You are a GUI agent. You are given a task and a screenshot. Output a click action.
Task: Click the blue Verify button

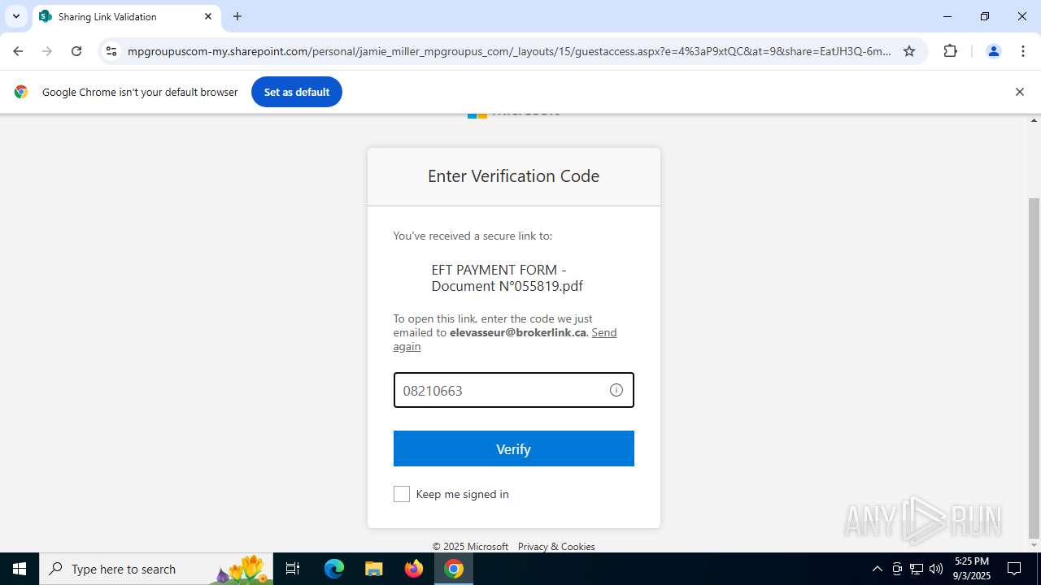[x=514, y=448]
